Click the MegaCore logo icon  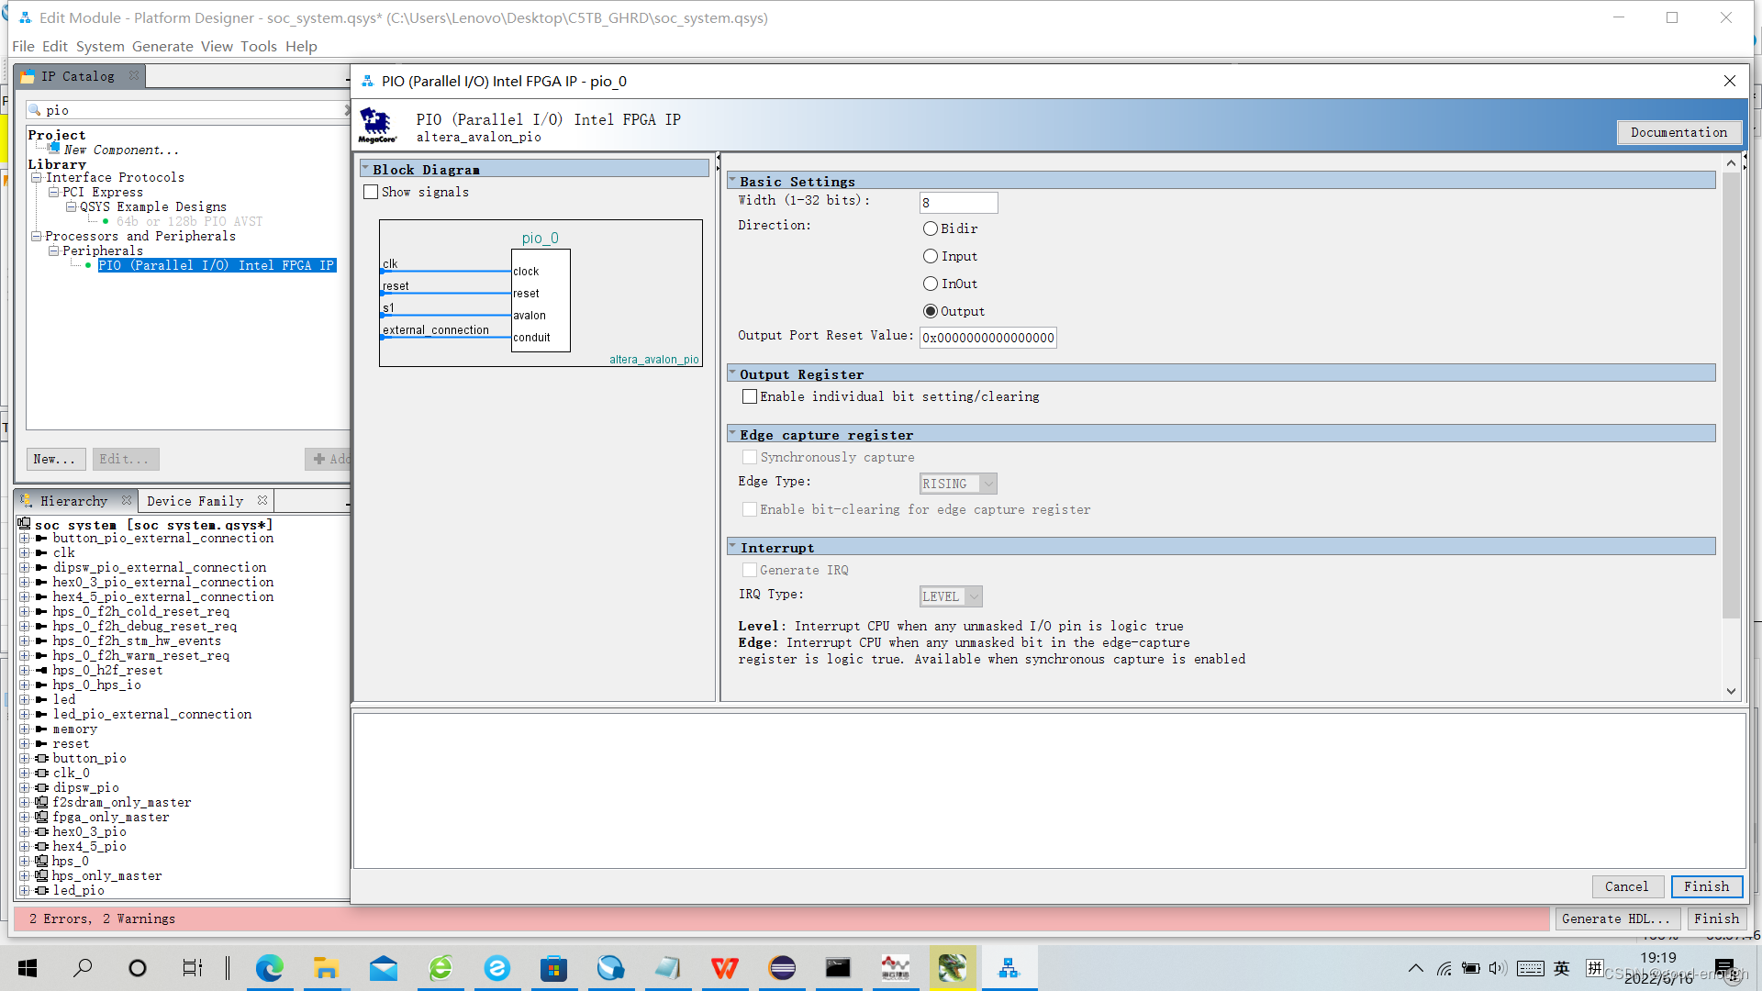(x=377, y=125)
